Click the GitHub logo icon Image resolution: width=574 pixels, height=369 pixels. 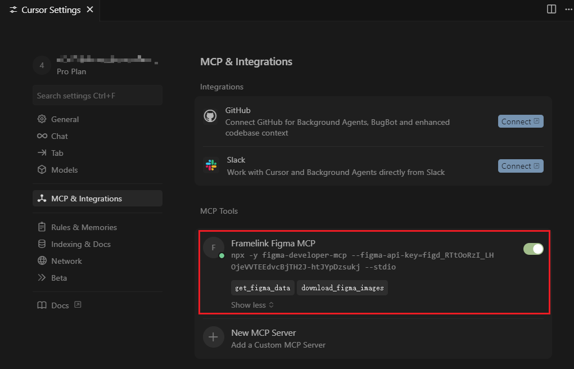(210, 116)
